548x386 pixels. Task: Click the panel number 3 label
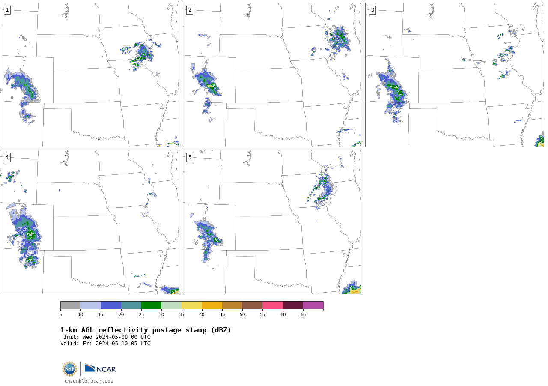click(372, 10)
